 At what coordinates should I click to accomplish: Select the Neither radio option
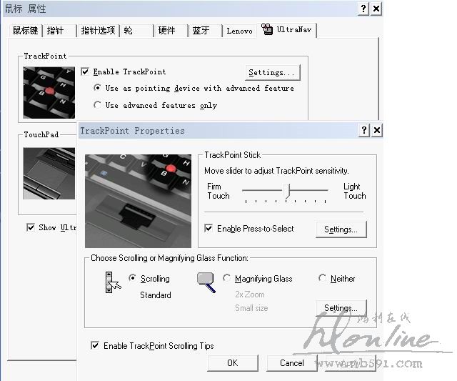tap(323, 279)
